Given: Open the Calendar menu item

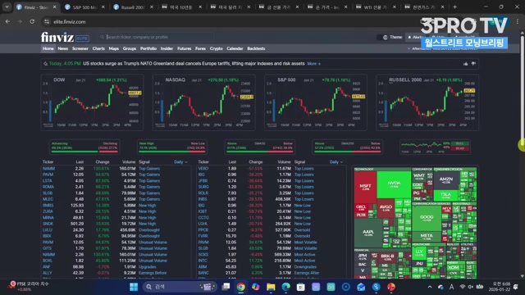Looking at the screenshot, I should pyautogui.click(x=235, y=48).
